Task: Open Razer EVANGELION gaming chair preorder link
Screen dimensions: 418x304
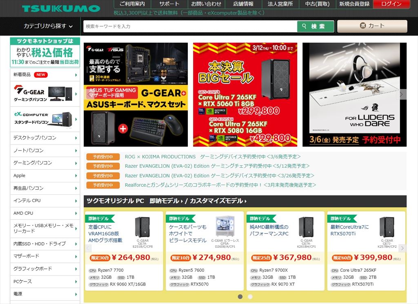Action: (x=217, y=166)
